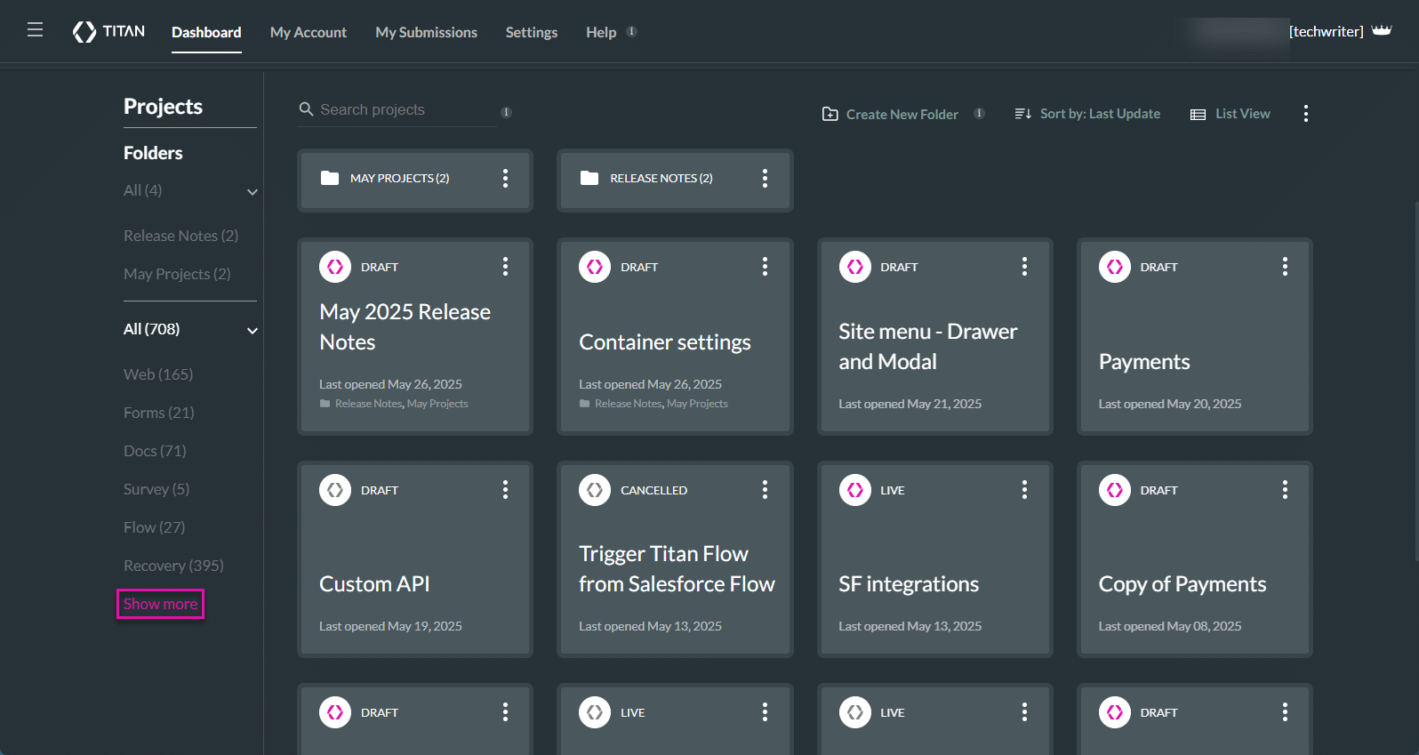Open options menu for SF integrations project
The height and width of the screenshot is (755, 1419).
coord(1024,490)
